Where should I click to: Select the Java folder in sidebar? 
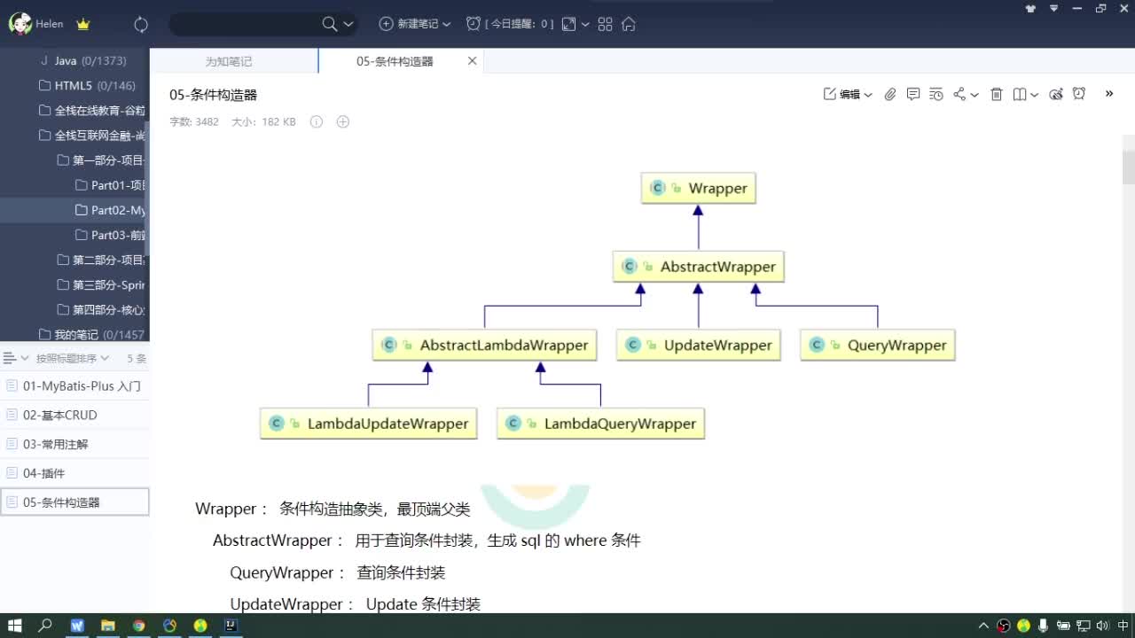click(74, 60)
